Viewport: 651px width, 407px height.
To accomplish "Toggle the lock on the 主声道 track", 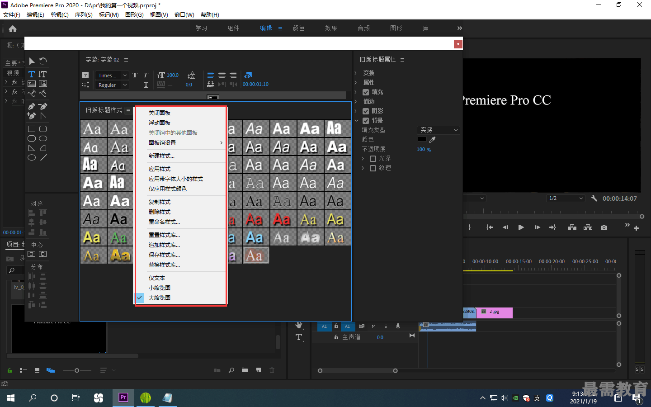I will (x=336, y=337).
